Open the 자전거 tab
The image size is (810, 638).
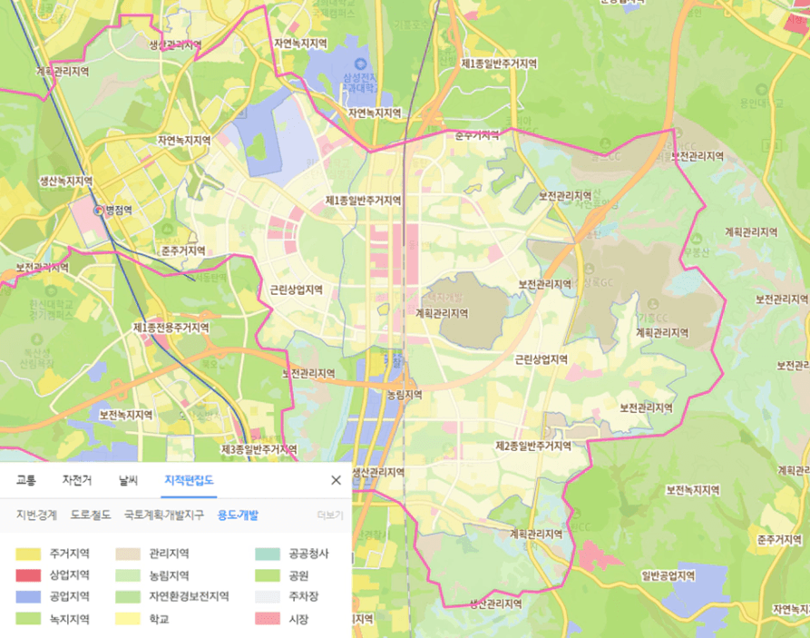click(x=77, y=480)
